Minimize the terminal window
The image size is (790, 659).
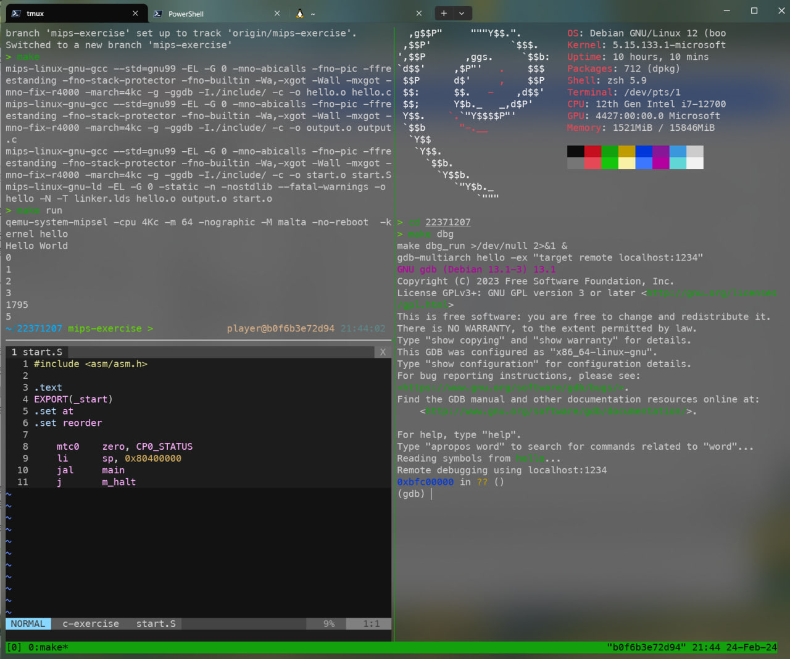tap(726, 10)
